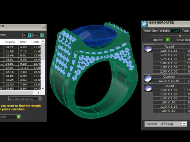The image size is (190, 142).
Task: Click the weights table scroll-up arrow
Action: pos(43,41)
